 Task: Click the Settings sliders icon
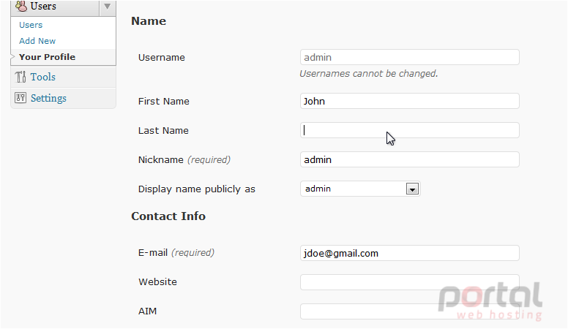20,98
